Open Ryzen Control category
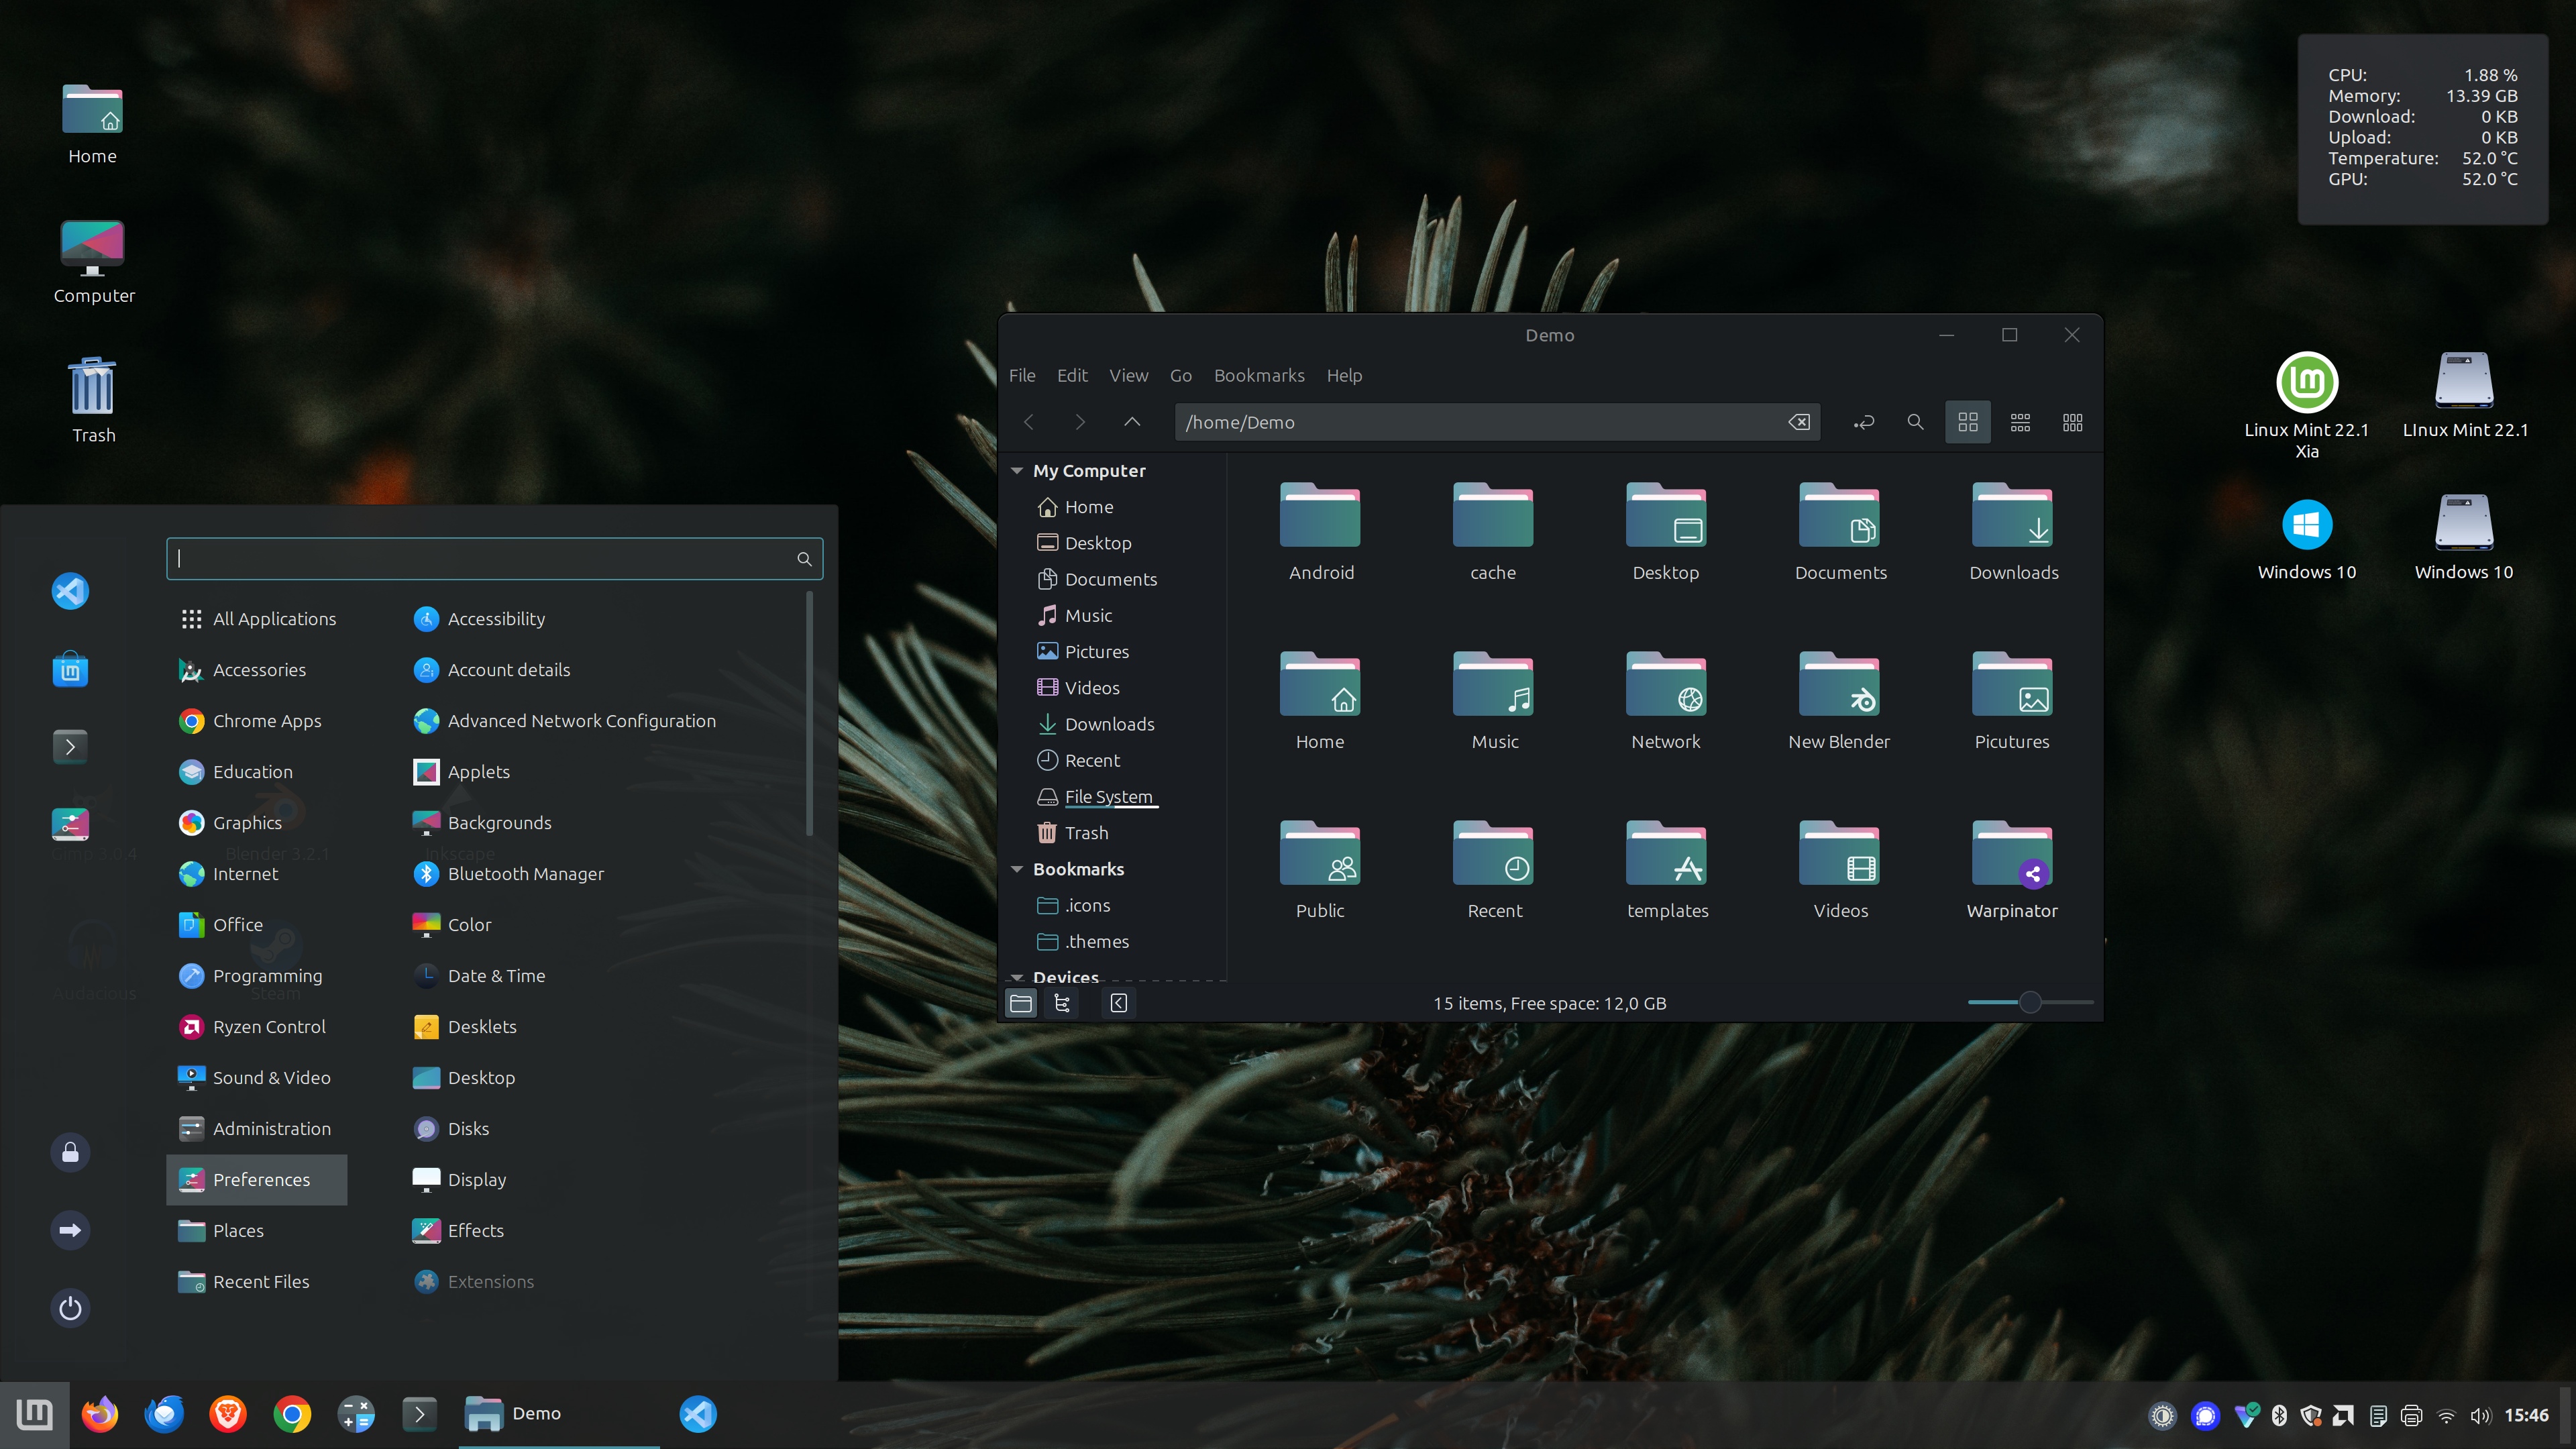The image size is (2576, 1449). pyautogui.click(x=257, y=1027)
